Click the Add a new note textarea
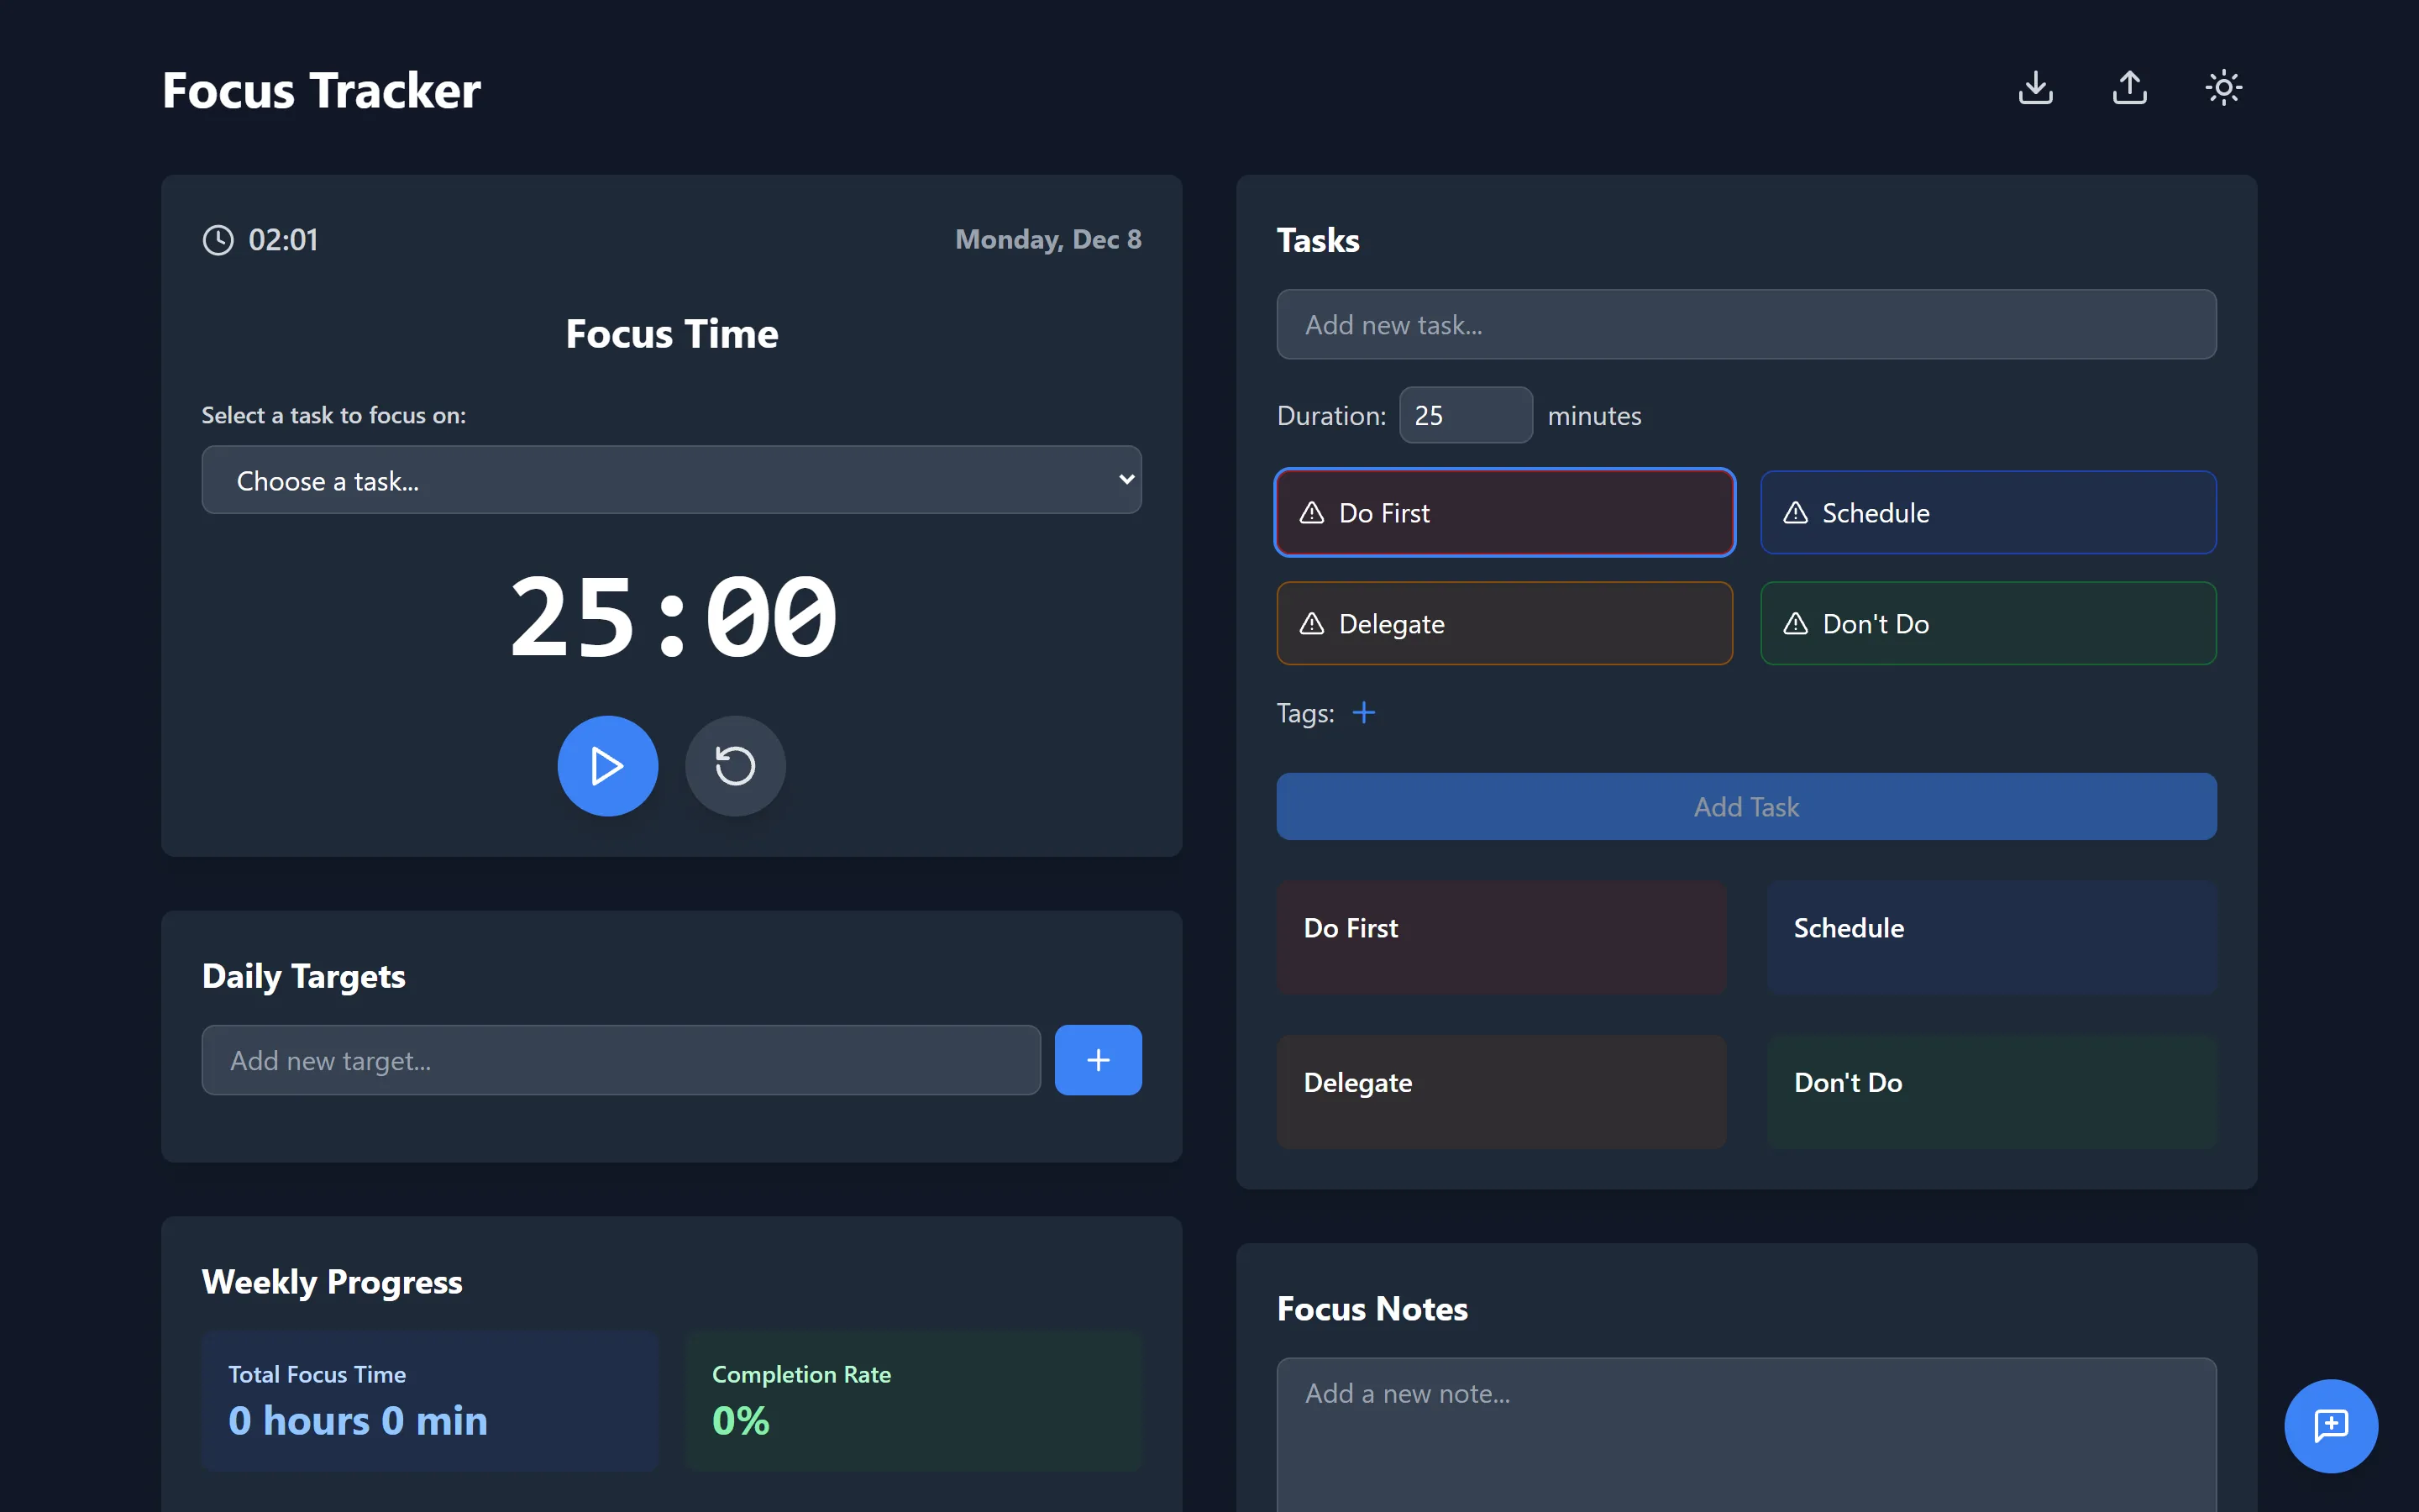 tap(1746, 1435)
